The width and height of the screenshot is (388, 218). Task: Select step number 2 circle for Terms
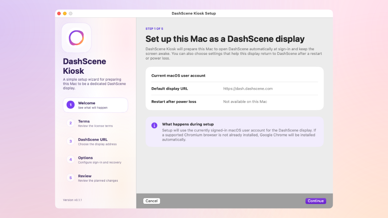coord(71,123)
